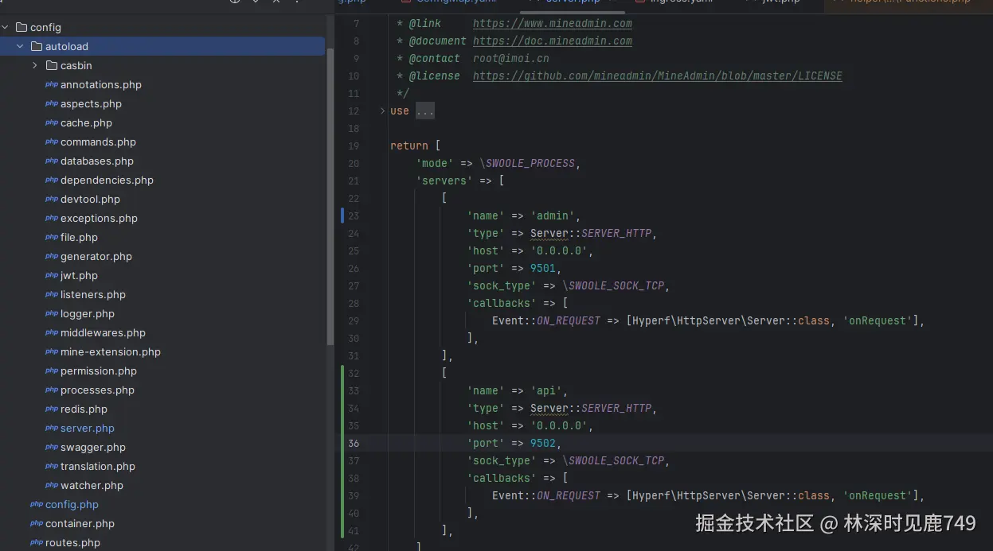Open logger.php file
Screen dimensions: 993x551
tap(88, 313)
